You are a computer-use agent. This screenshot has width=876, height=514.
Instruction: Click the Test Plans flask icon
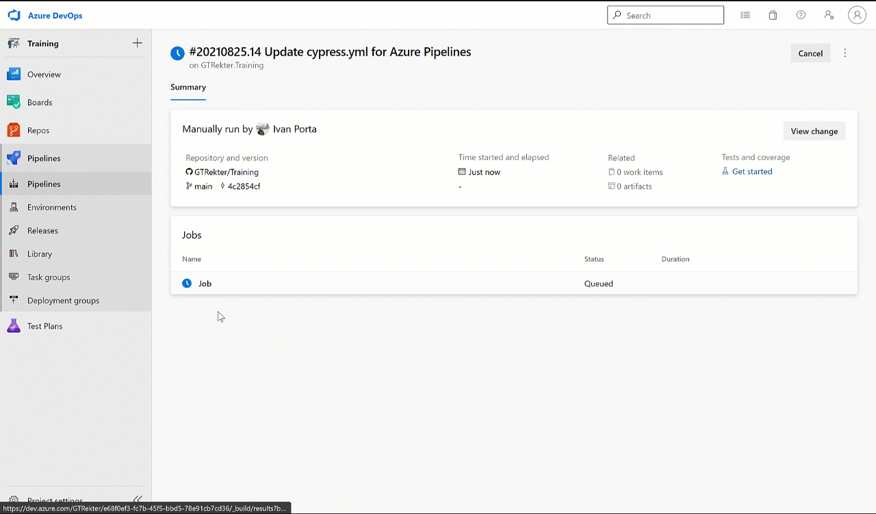(x=14, y=326)
